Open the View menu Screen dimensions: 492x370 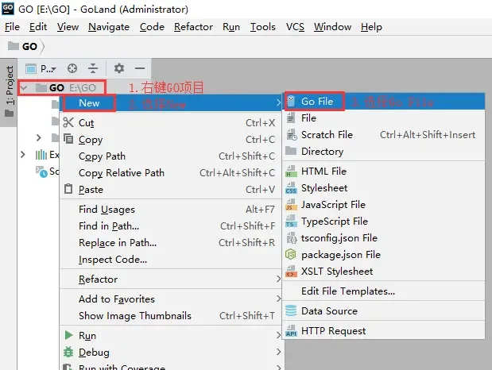(68, 27)
